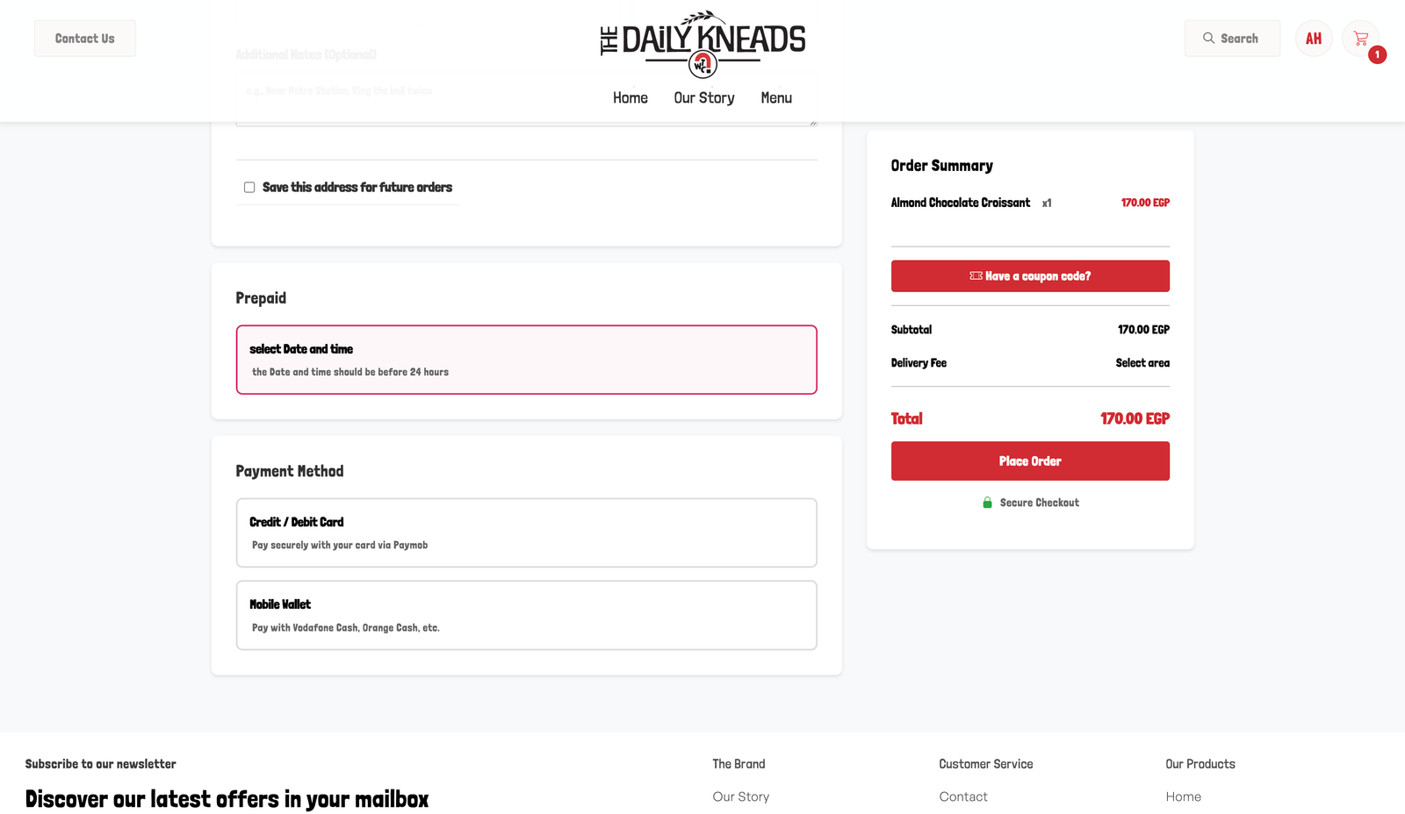Click the Subtotal 170.00 EGP value
The height and width of the screenshot is (814, 1405).
[x=1143, y=330]
